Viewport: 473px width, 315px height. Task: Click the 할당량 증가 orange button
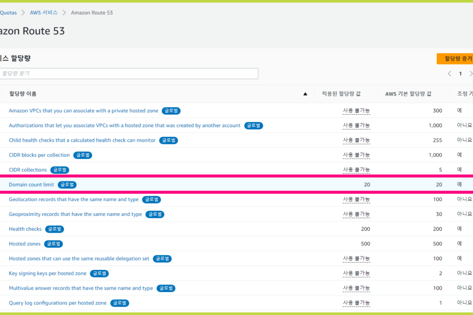455,58
